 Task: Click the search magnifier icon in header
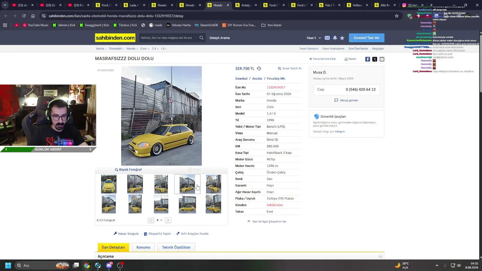(x=201, y=38)
